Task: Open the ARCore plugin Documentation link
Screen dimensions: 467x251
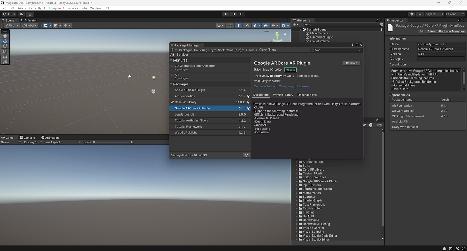Action: (x=264, y=86)
